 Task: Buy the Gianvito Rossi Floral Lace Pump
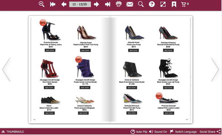tap(133, 51)
